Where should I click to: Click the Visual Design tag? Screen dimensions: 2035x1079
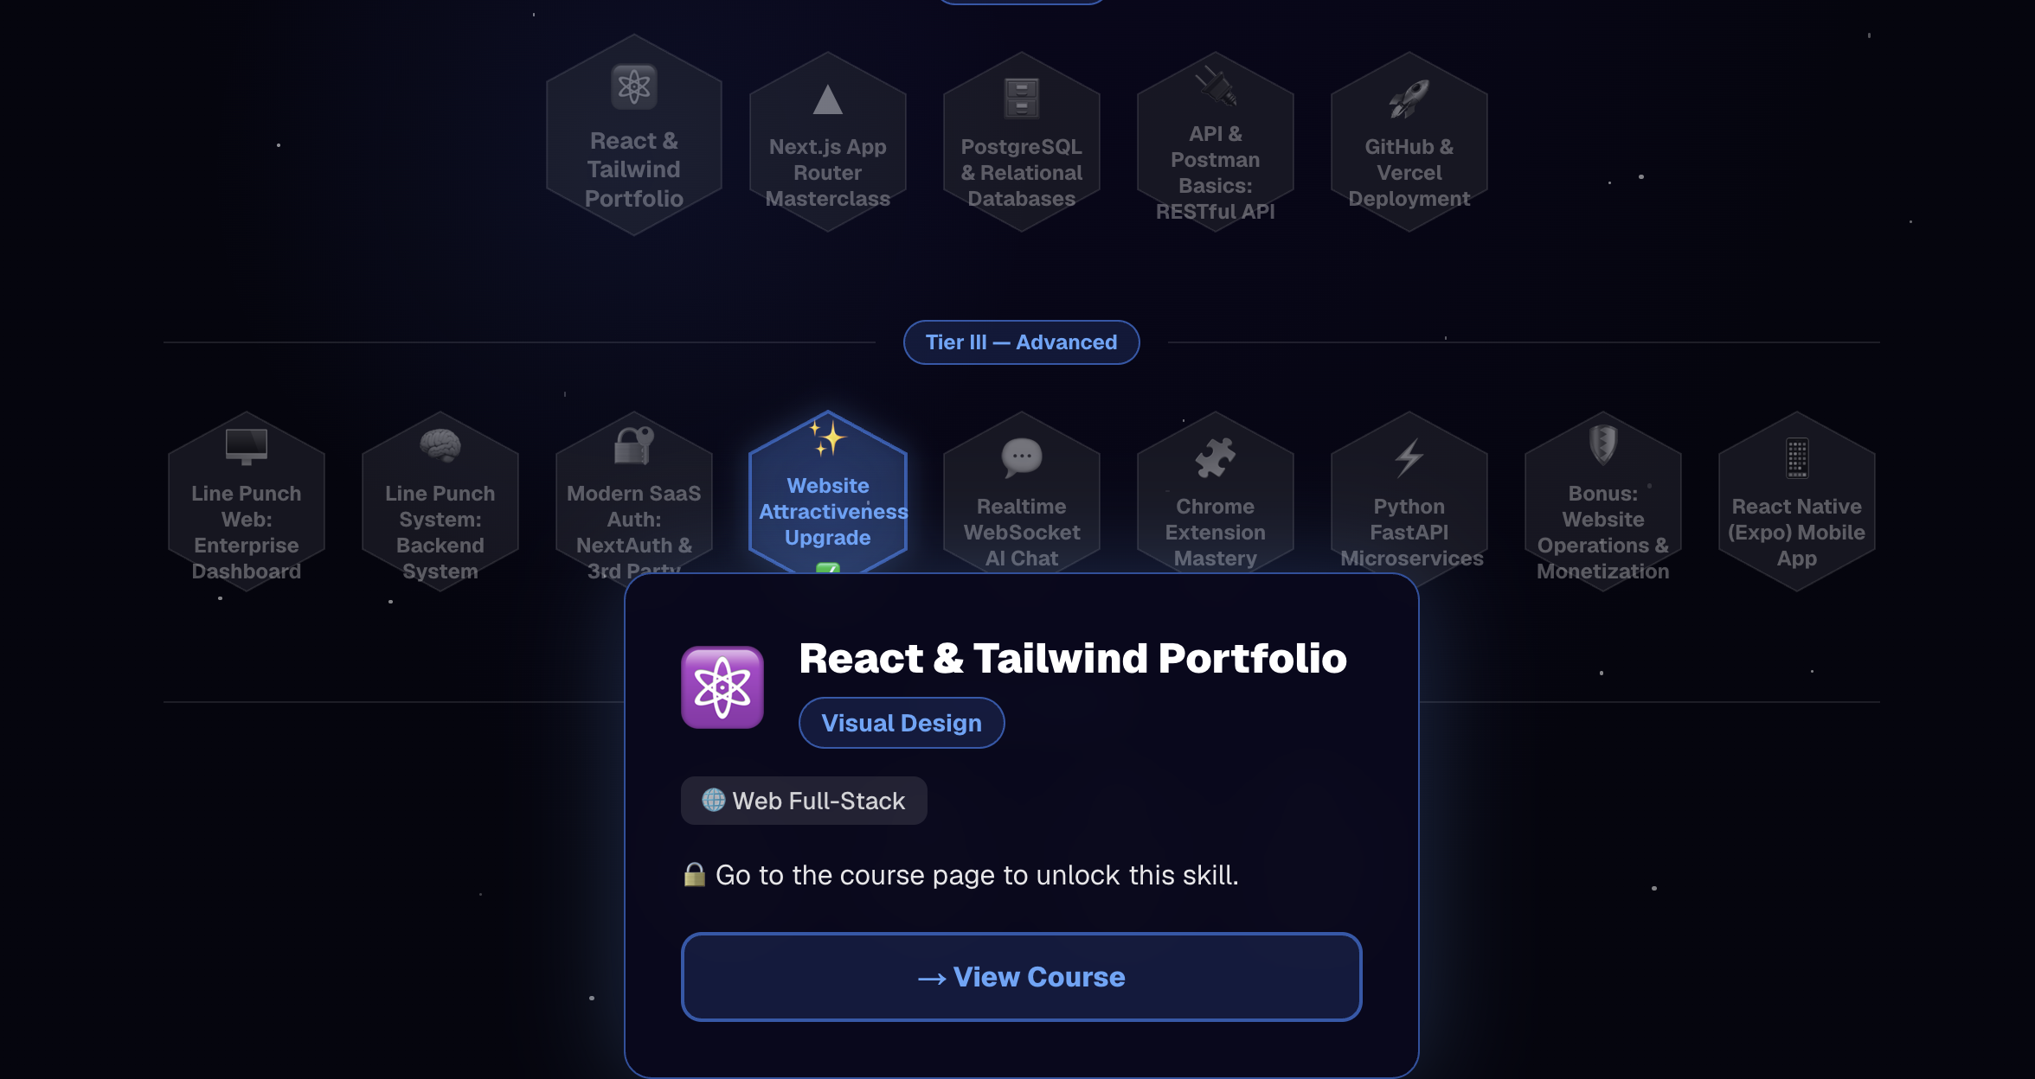902,723
